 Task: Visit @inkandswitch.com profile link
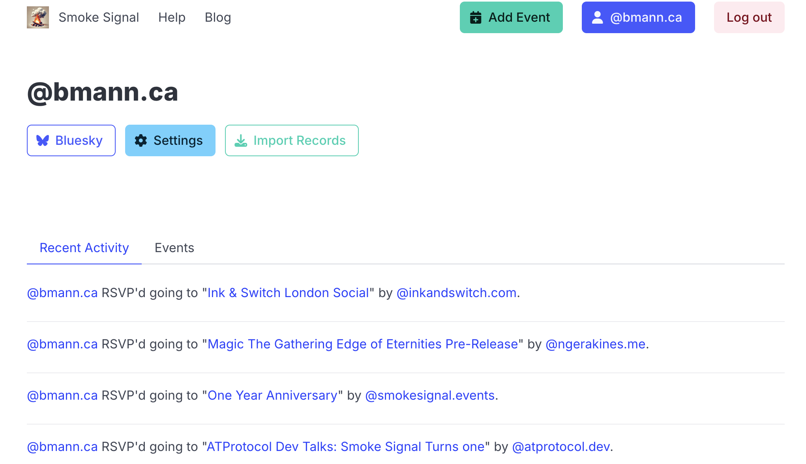[456, 293]
